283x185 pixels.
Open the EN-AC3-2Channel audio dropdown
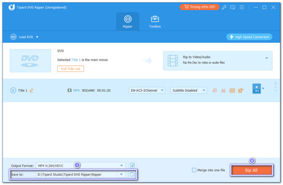point(147,90)
